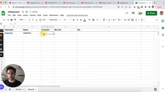Open Maps side panel icon
Viewport: 165px width, 92px height.
tap(163, 35)
